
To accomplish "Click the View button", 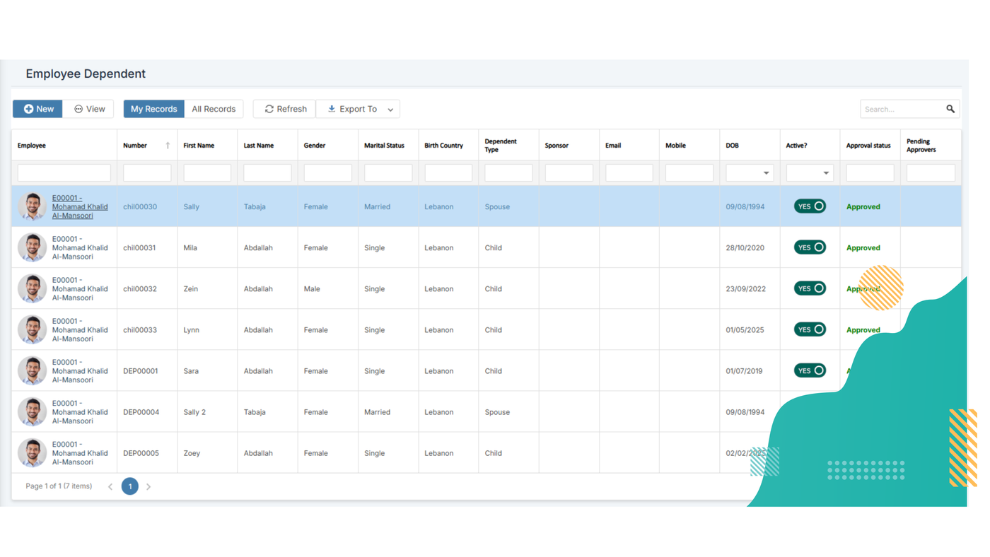I will pos(89,109).
